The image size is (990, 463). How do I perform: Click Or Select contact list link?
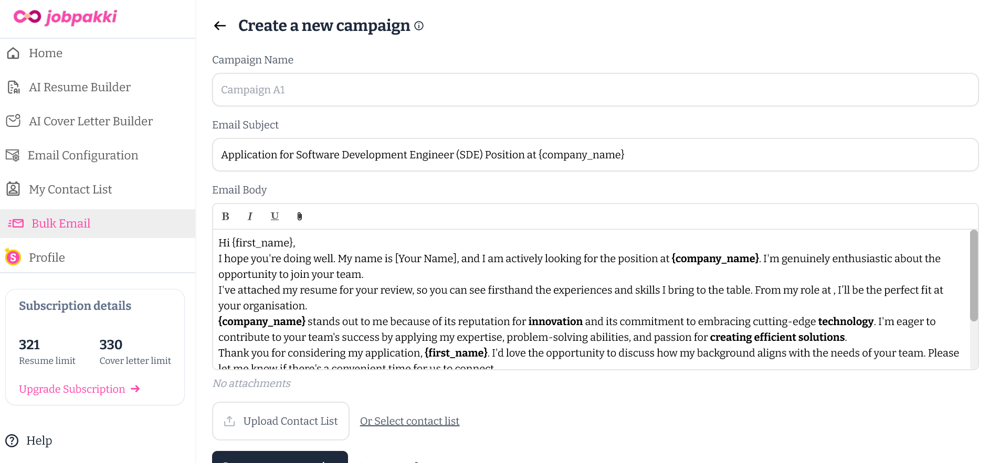coord(409,421)
